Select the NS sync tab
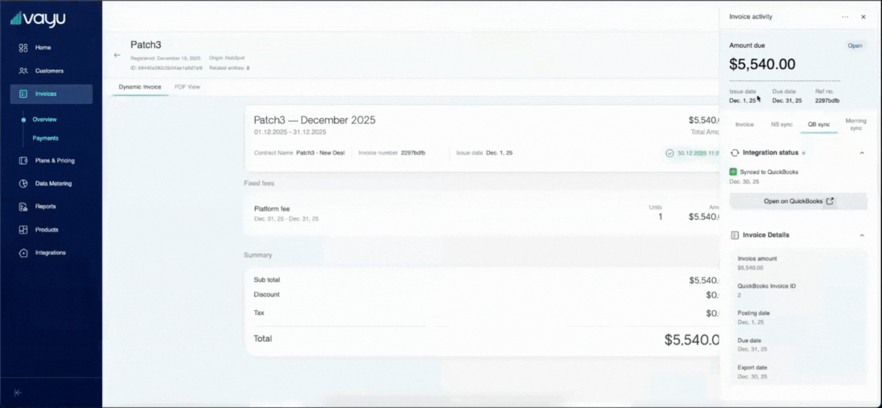882x408 pixels. point(781,124)
